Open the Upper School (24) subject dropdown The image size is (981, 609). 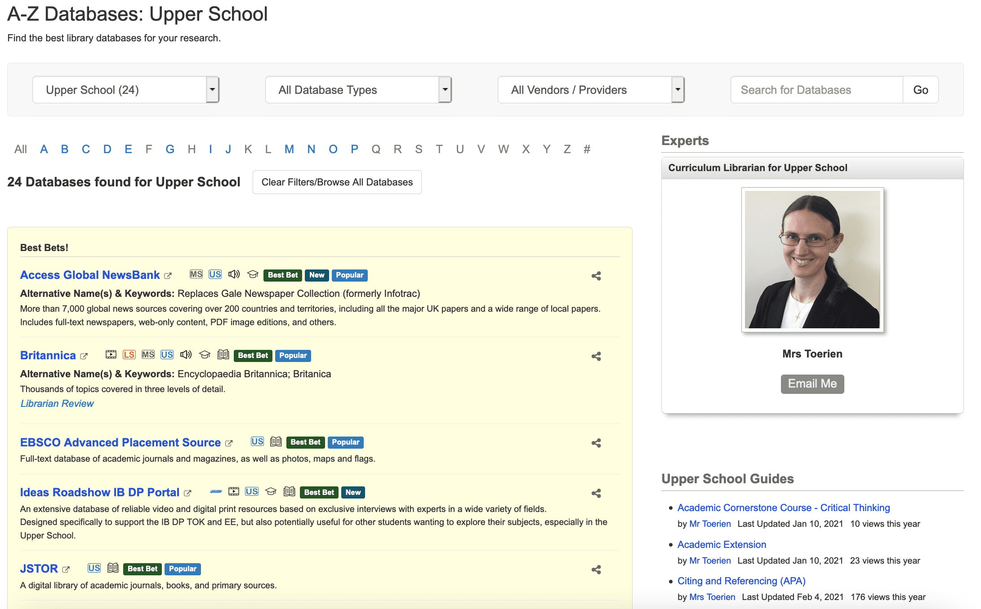click(125, 90)
